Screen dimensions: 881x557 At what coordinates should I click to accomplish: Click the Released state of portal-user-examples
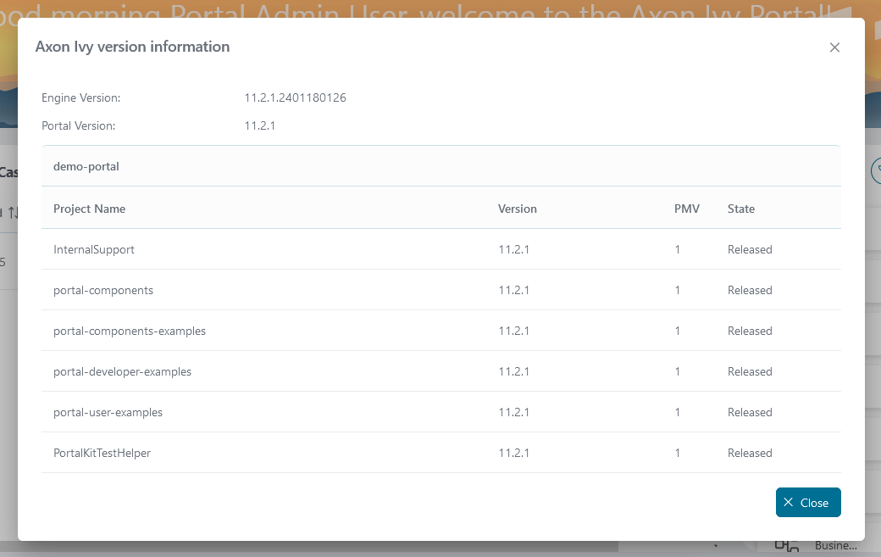pyautogui.click(x=750, y=413)
